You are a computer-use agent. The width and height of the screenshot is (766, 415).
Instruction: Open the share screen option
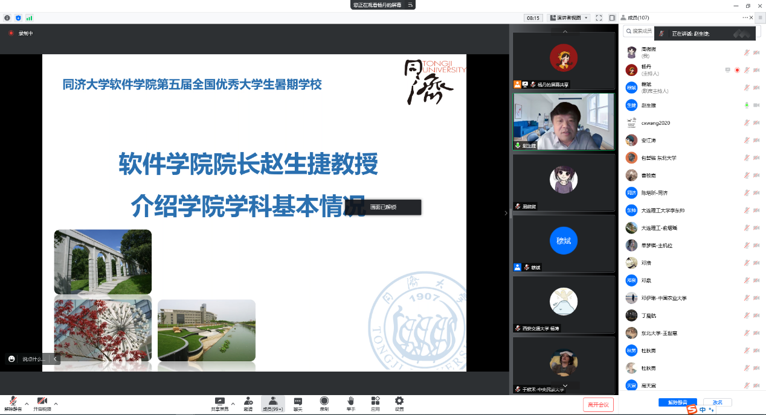pos(219,402)
